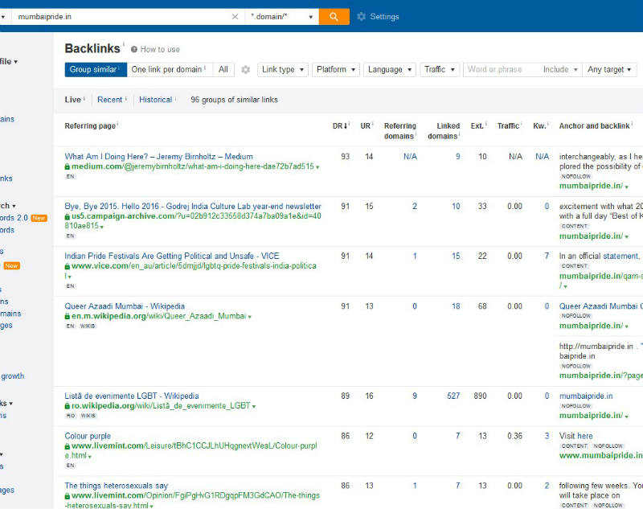
Task: Open the Language filter dropdown
Action: pos(390,70)
